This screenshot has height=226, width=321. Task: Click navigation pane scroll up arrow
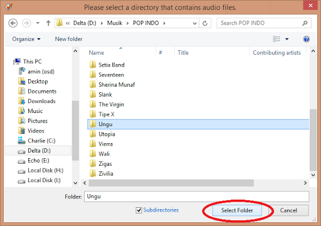coord(75,51)
